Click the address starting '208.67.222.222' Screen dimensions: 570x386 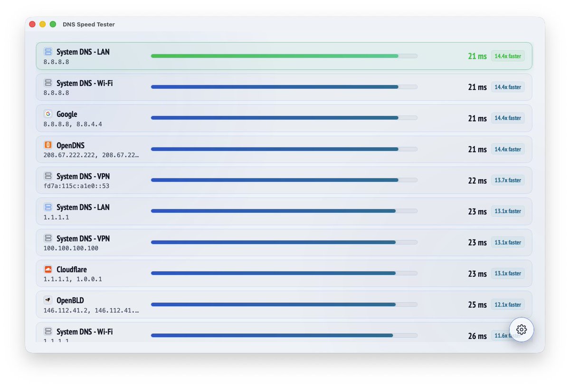pos(91,155)
